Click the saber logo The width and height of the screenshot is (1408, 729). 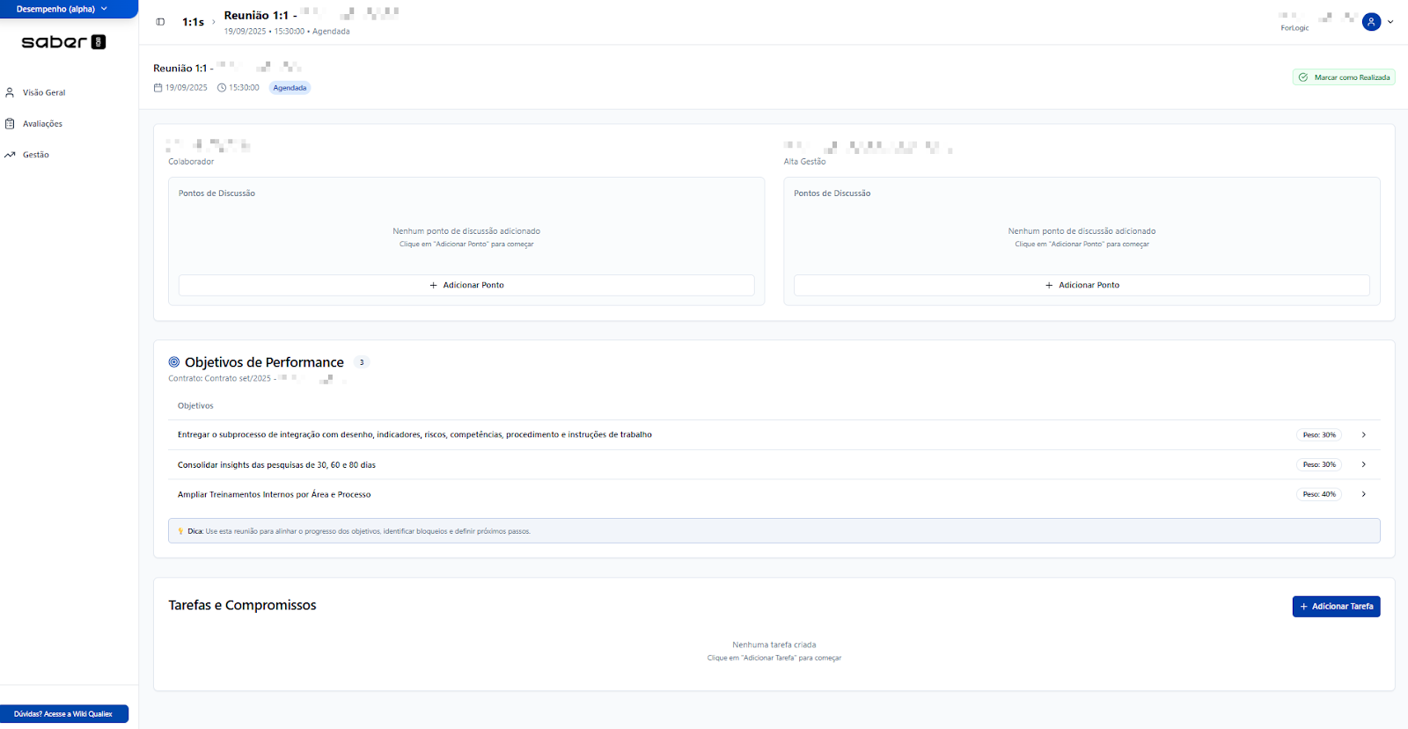pos(63,42)
